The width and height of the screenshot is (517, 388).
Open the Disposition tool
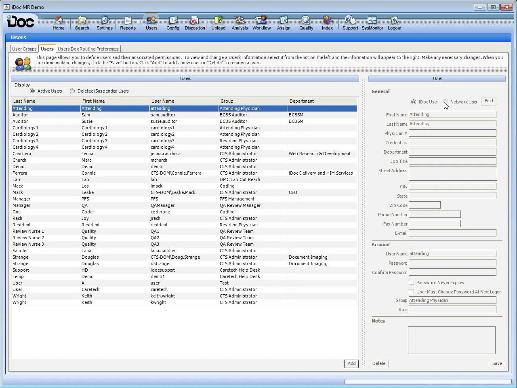pyautogui.click(x=194, y=22)
